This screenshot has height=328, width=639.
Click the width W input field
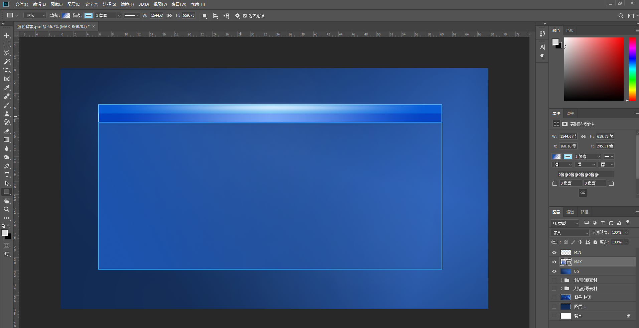[157, 15]
